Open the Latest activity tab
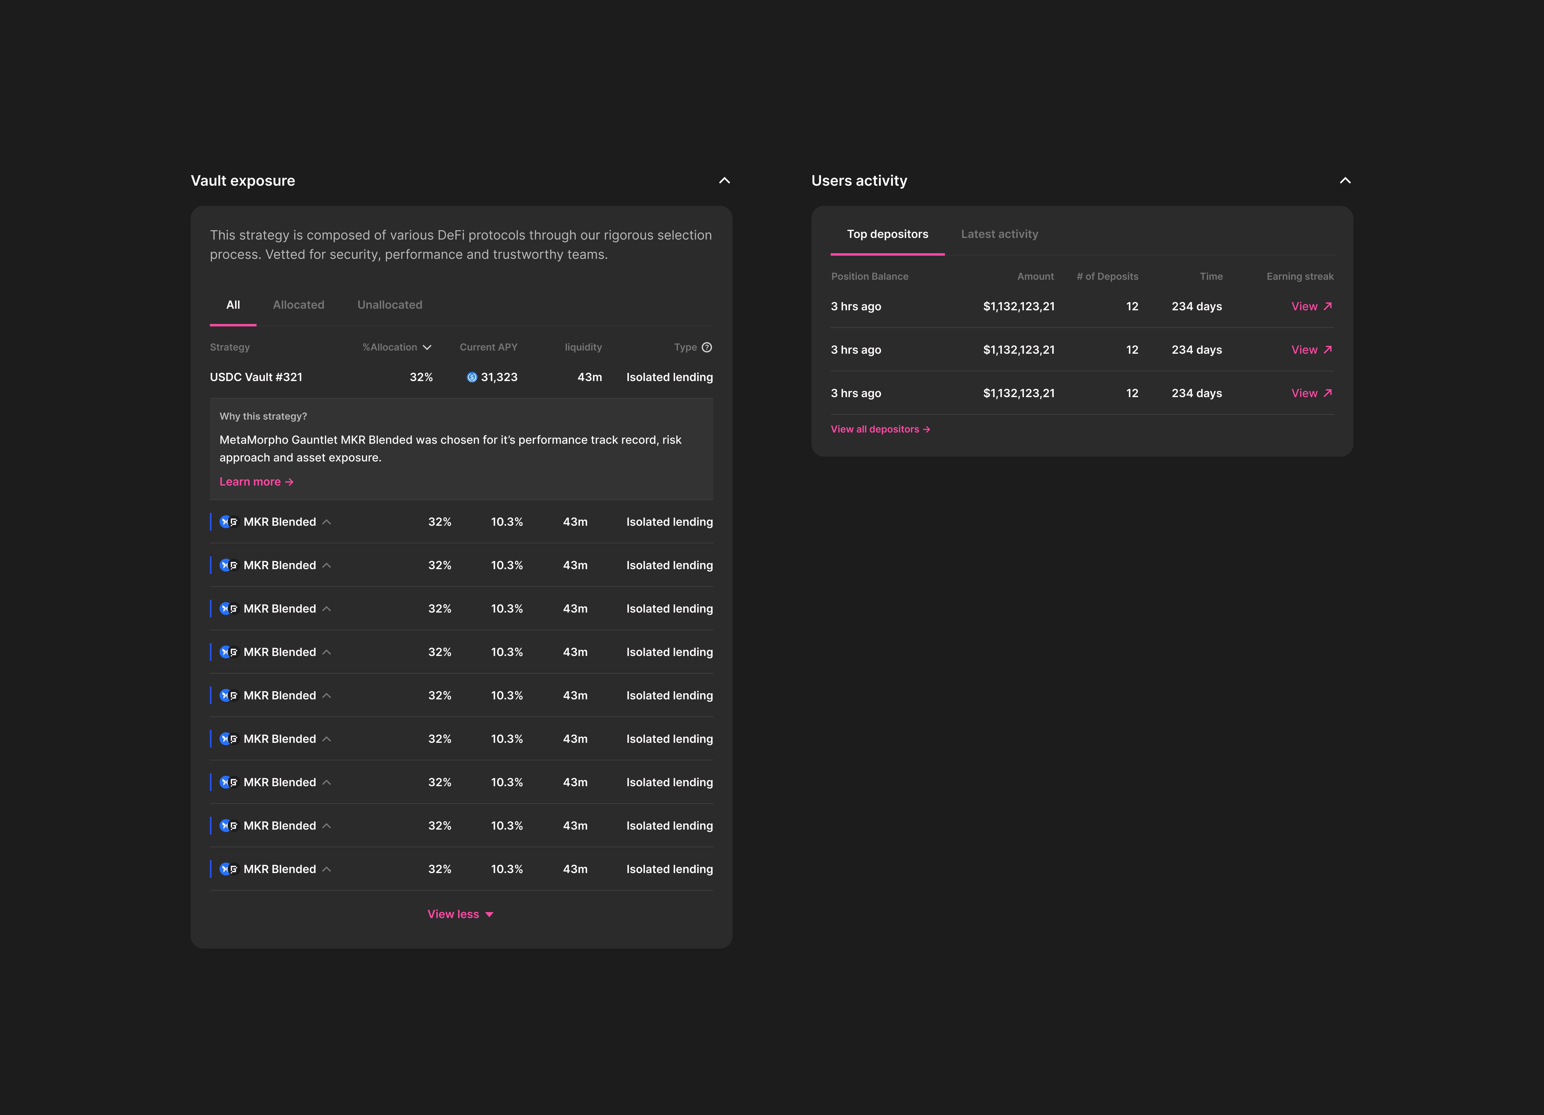This screenshot has width=1544, height=1115. 999,234
